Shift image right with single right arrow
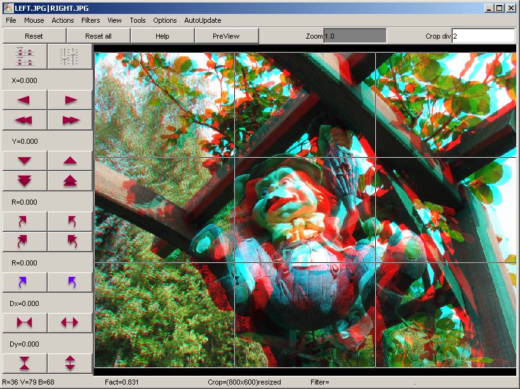The width and height of the screenshot is (520, 389). pyautogui.click(x=70, y=99)
